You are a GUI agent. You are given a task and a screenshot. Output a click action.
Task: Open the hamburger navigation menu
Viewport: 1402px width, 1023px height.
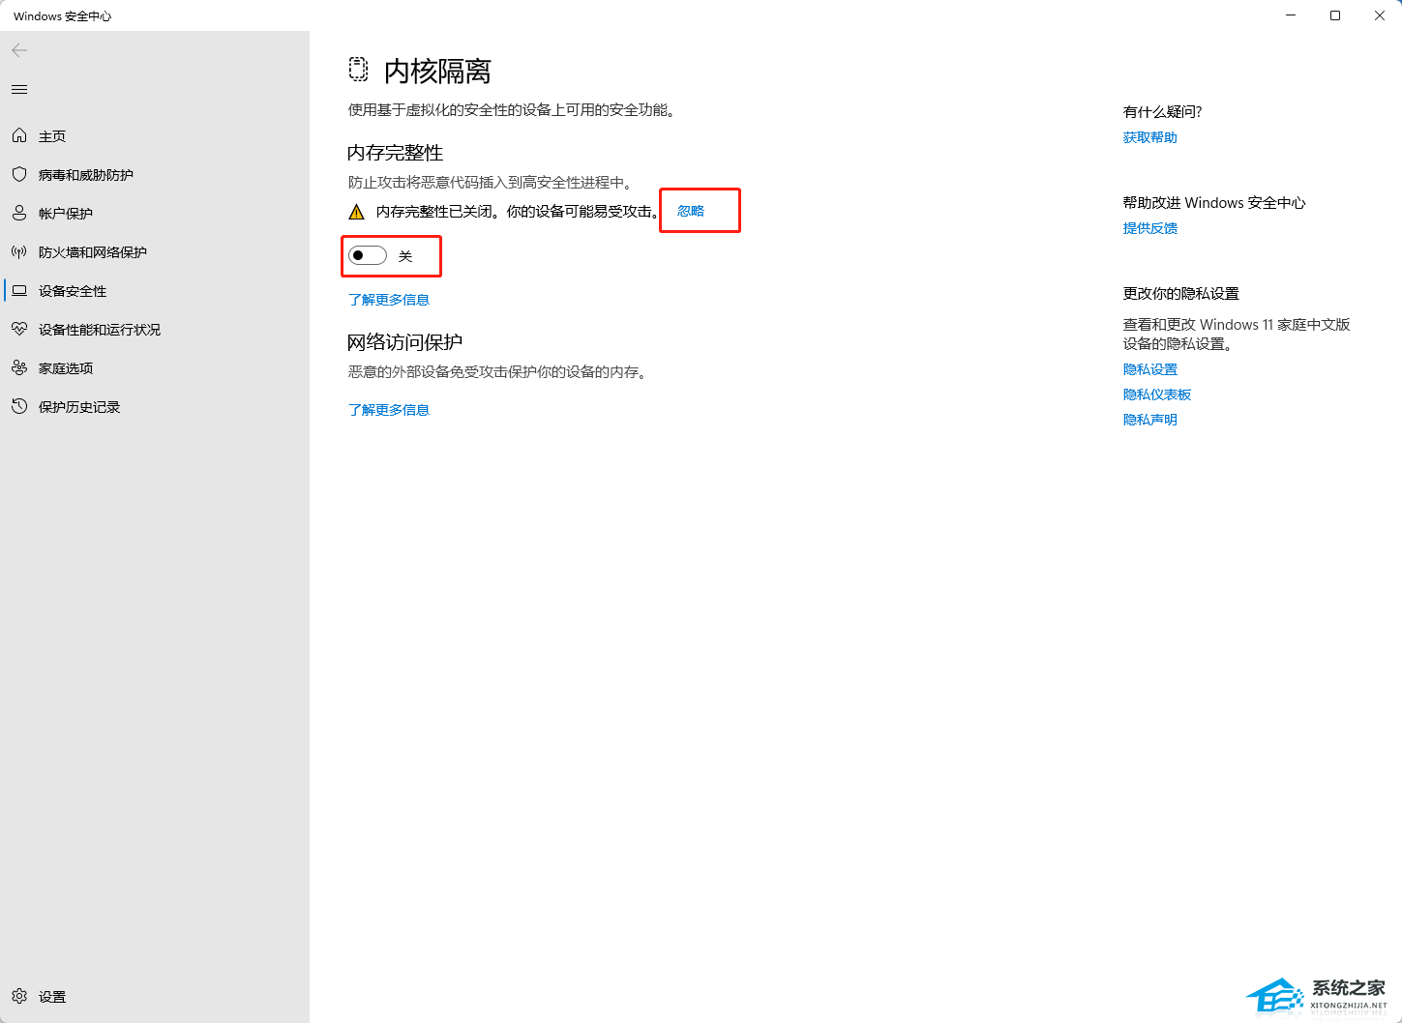[19, 90]
